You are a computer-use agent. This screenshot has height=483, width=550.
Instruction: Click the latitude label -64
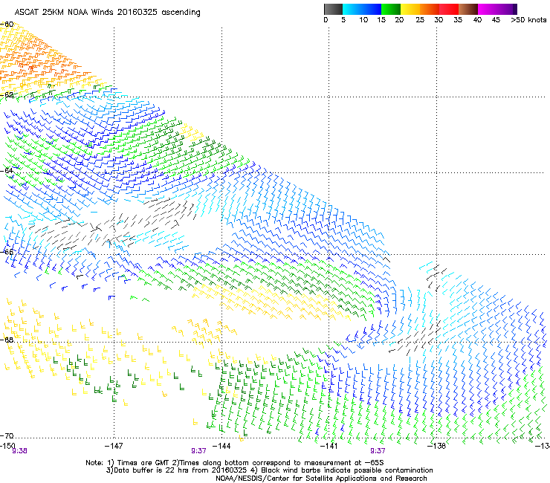(x=7, y=170)
